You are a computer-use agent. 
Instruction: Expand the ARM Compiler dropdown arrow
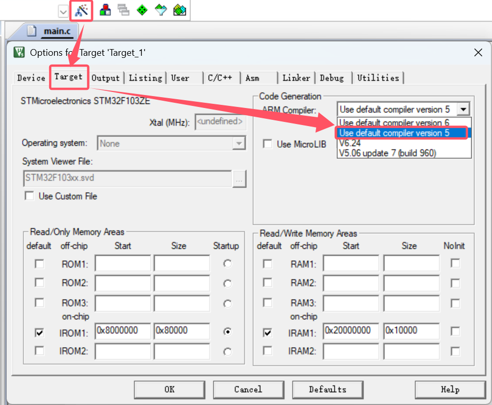click(464, 110)
